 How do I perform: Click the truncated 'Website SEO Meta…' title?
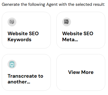78,36
